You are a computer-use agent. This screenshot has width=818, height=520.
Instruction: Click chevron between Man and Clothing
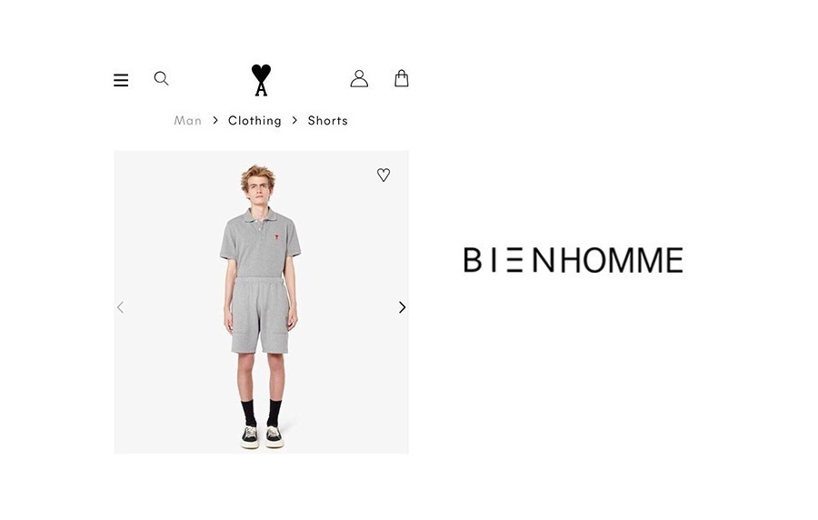(214, 121)
